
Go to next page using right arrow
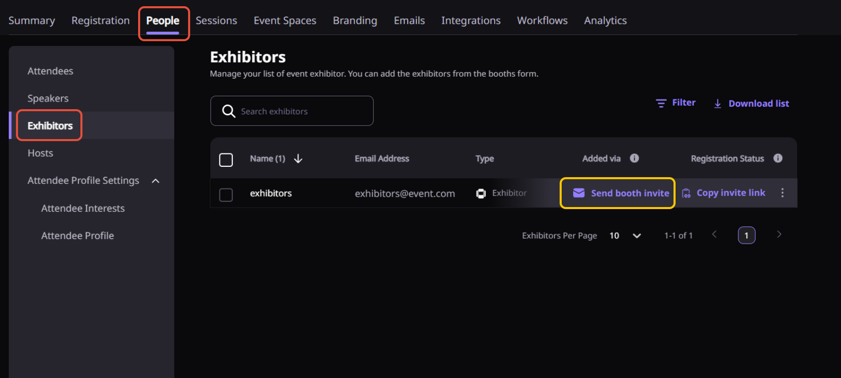[x=779, y=235]
